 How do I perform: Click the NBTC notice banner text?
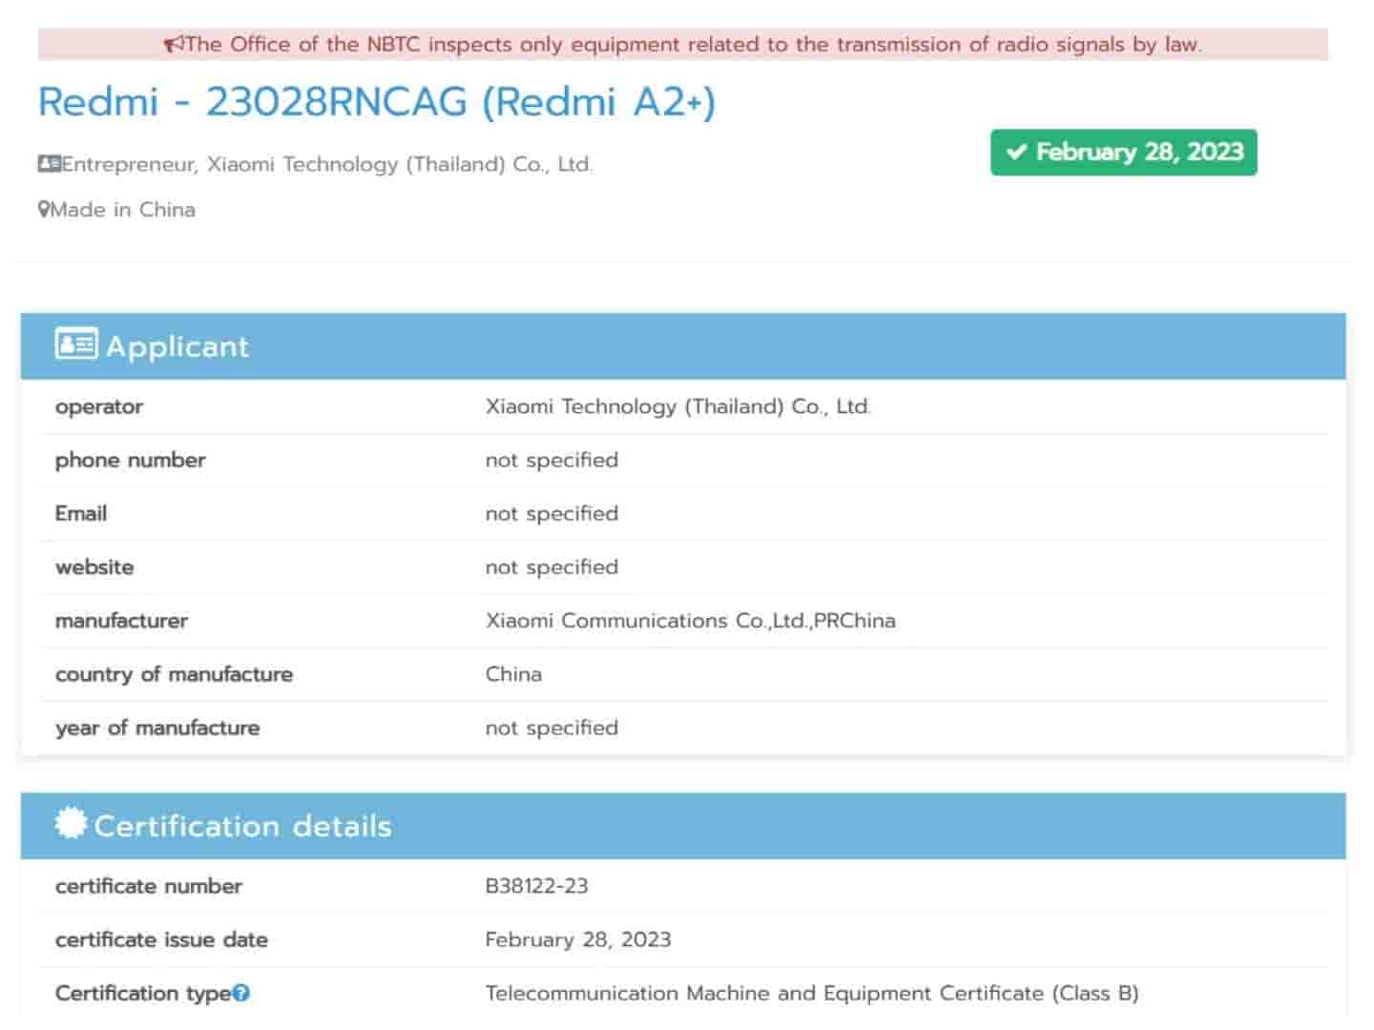click(693, 45)
